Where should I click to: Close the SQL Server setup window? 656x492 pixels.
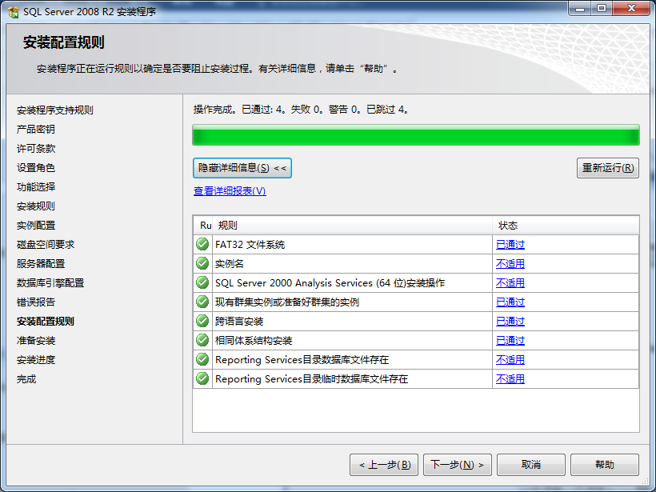[632, 8]
